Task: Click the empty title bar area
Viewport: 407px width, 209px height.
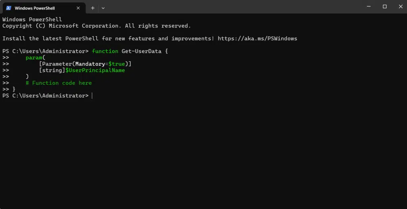Action: click(231, 7)
